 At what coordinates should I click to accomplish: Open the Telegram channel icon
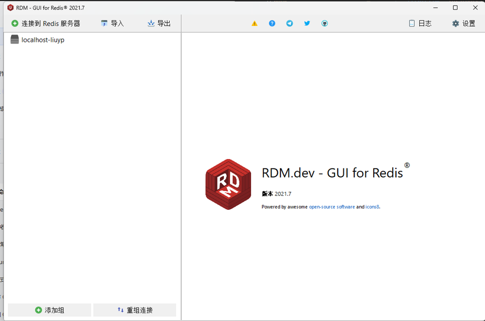click(x=289, y=23)
